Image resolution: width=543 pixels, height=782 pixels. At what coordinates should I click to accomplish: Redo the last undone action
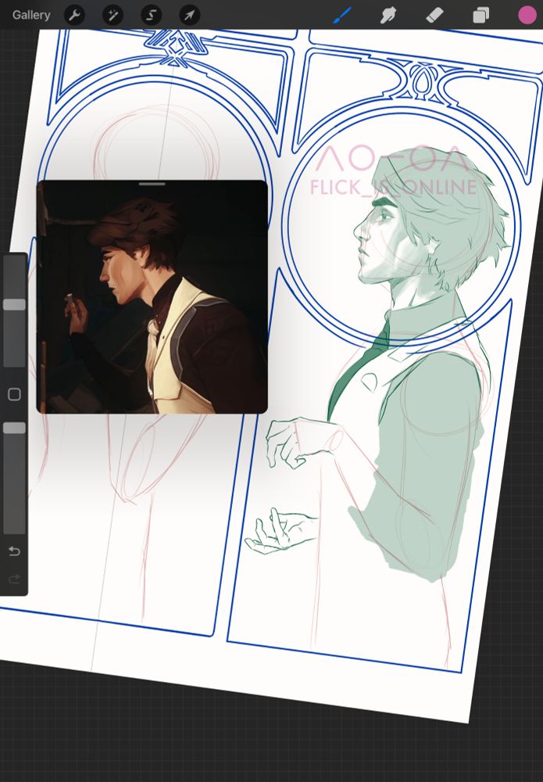pyautogui.click(x=14, y=579)
